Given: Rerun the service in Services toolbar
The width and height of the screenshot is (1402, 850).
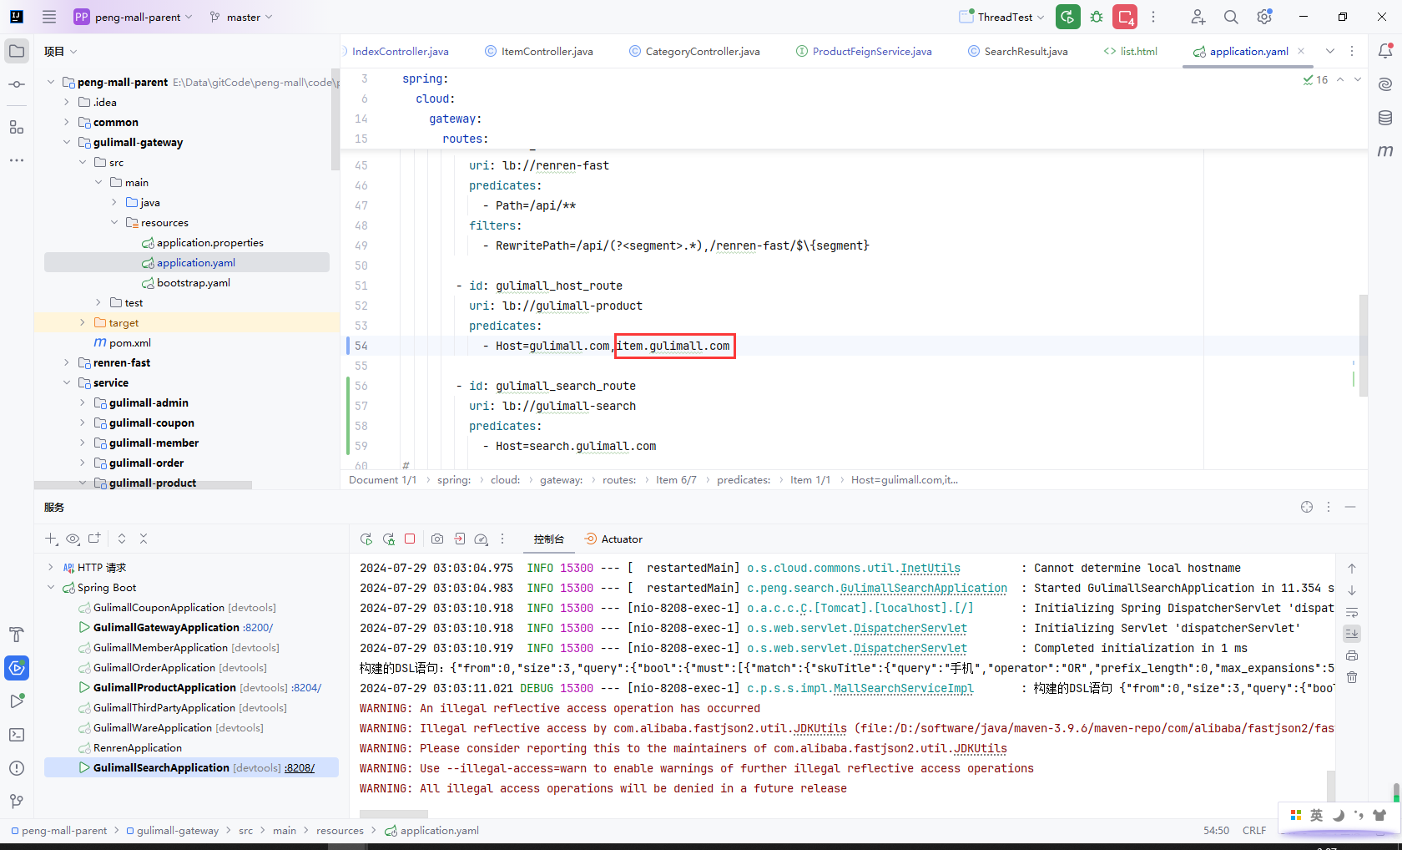Looking at the screenshot, I should (366, 539).
